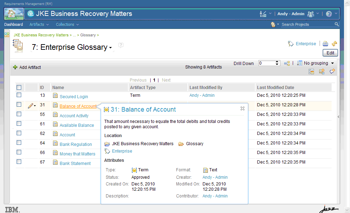The image size is (350, 213).
Task: Click the export artifacts icon in toolbar
Action: pyautogui.click(x=322, y=71)
